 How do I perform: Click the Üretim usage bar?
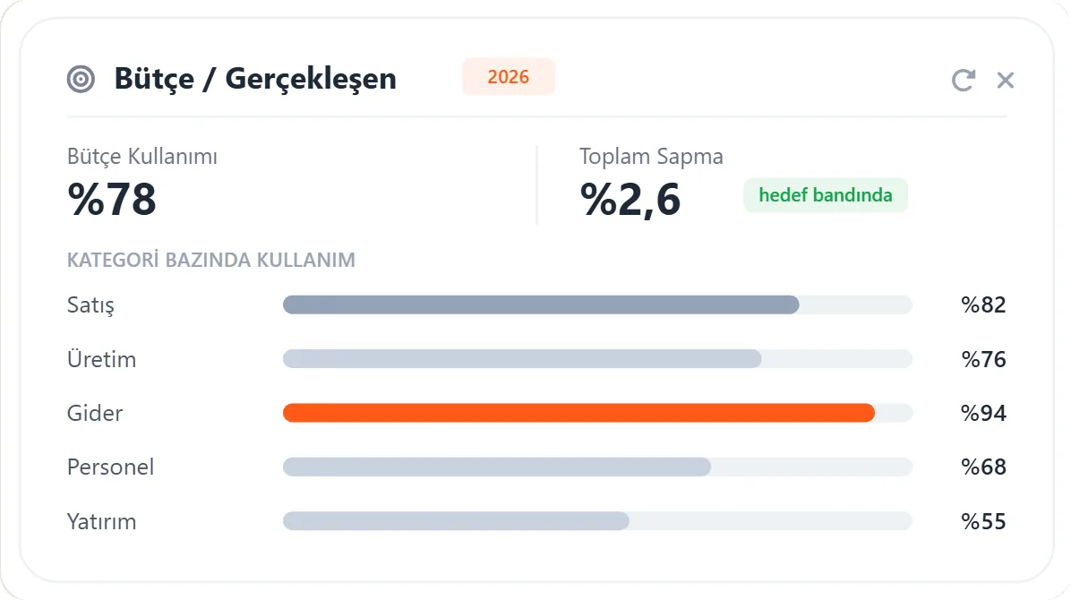point(597,359)
